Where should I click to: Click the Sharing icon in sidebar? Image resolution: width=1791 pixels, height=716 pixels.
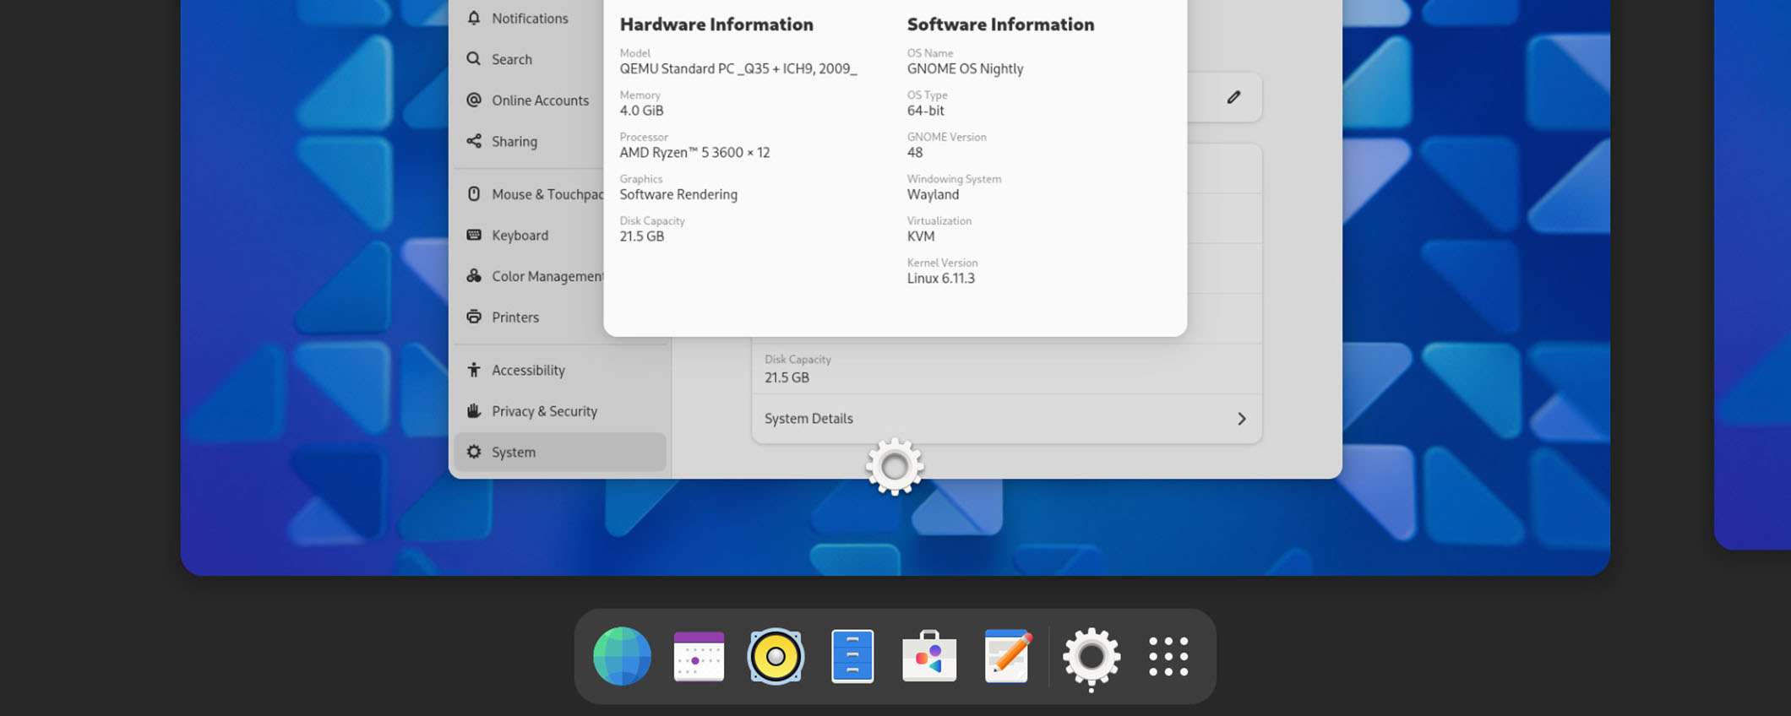pyautogui.click(x=474, y=141)
